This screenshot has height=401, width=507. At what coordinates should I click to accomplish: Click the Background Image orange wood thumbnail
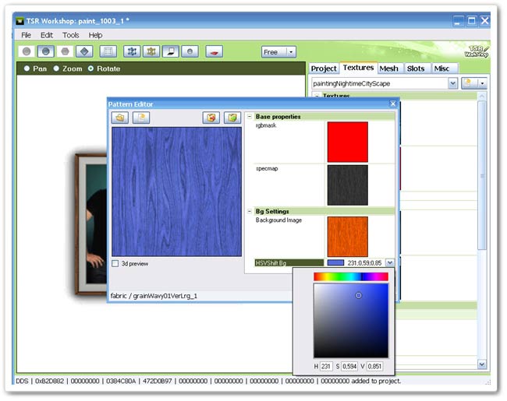[x=347, y=236]
